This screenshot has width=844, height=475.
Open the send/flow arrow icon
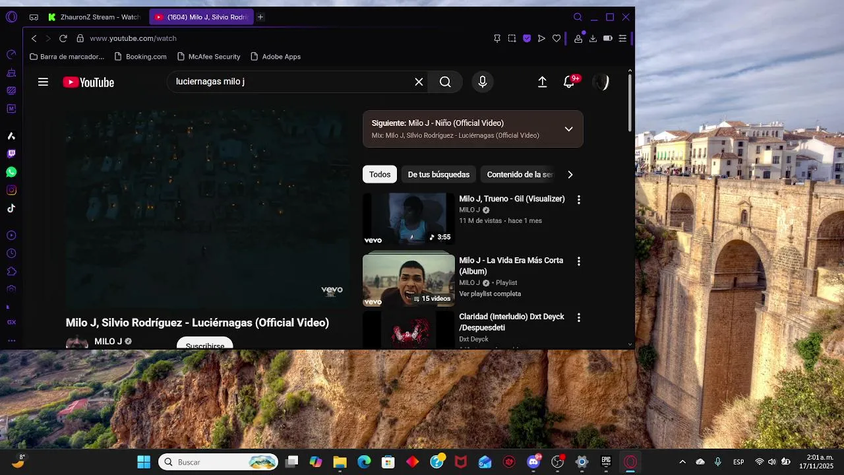541,38
